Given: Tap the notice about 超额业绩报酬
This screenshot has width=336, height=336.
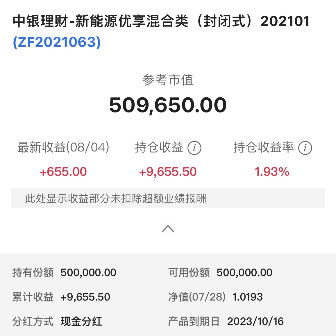Looking at the screenshot, I should [x=116, y=199].
